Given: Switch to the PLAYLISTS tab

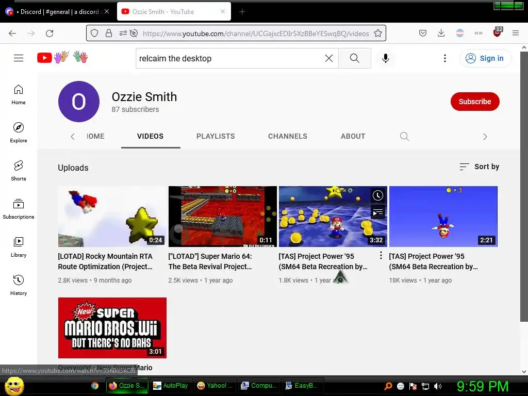Looking at the screenshot, I should coord(216,136).
